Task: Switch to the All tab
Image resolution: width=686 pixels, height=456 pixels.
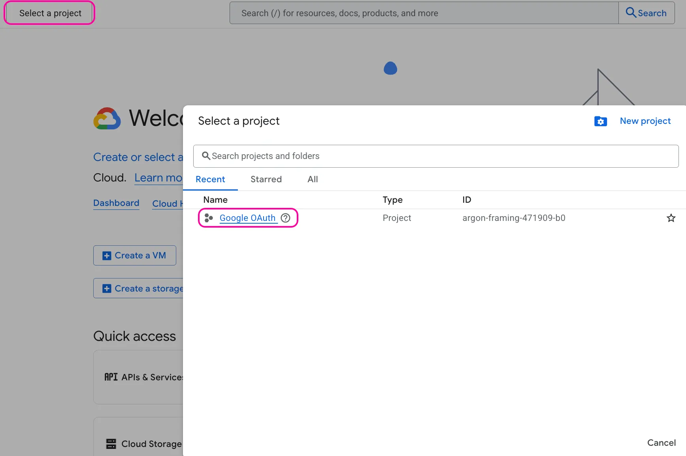Action: [x=313, y=179]
